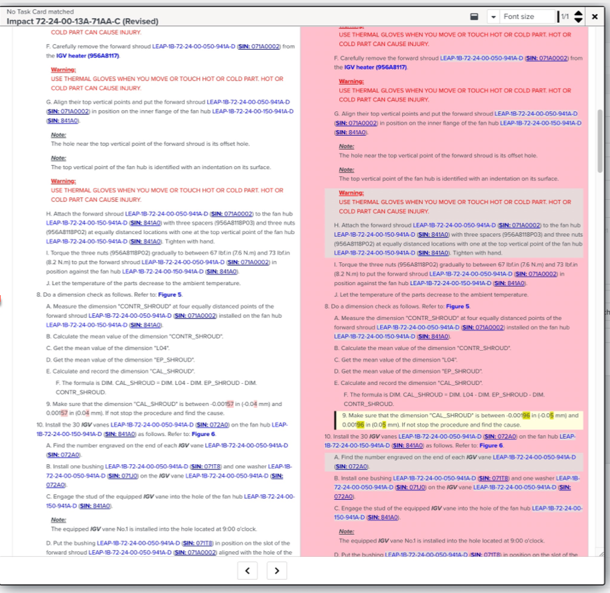The height and width of the screenshot is (593, 610).
Task: Open Figure 5 link in left pane
Action: [x=170, y=294]
